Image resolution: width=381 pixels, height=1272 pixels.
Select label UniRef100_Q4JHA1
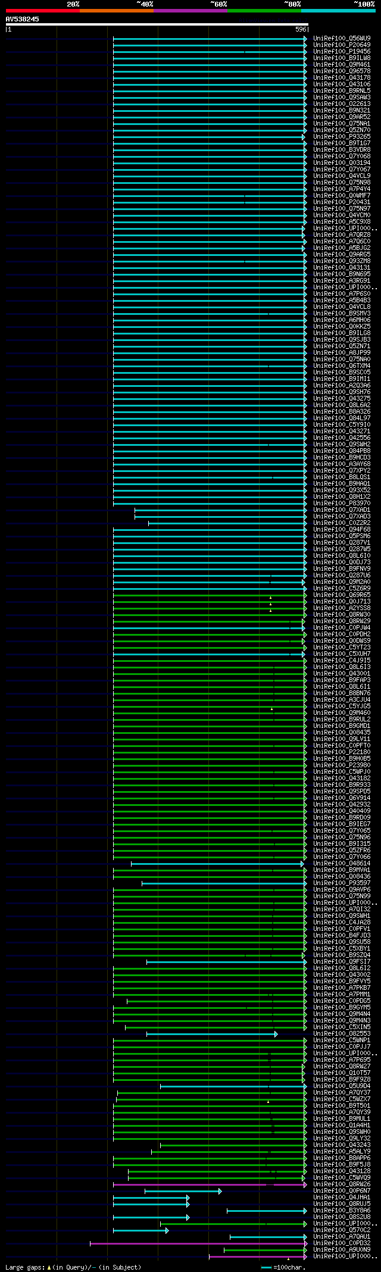(x=342, y=1197)
